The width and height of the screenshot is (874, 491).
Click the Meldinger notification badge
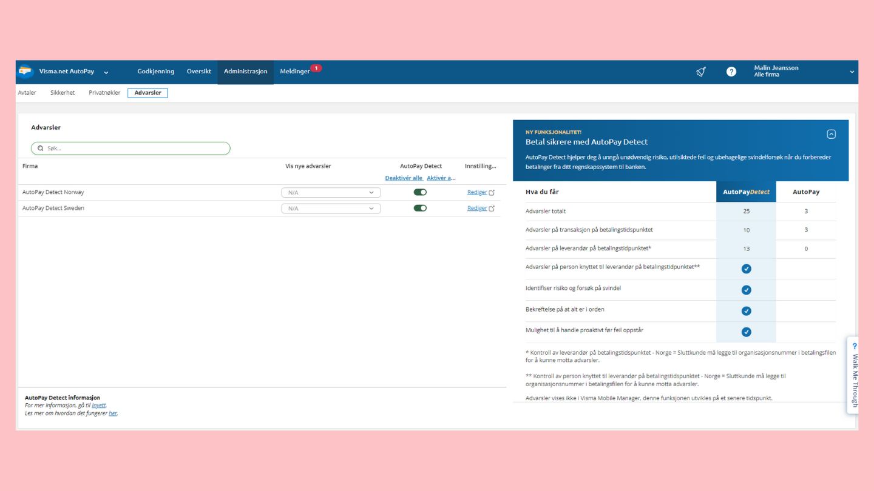[x=316, y=68]
